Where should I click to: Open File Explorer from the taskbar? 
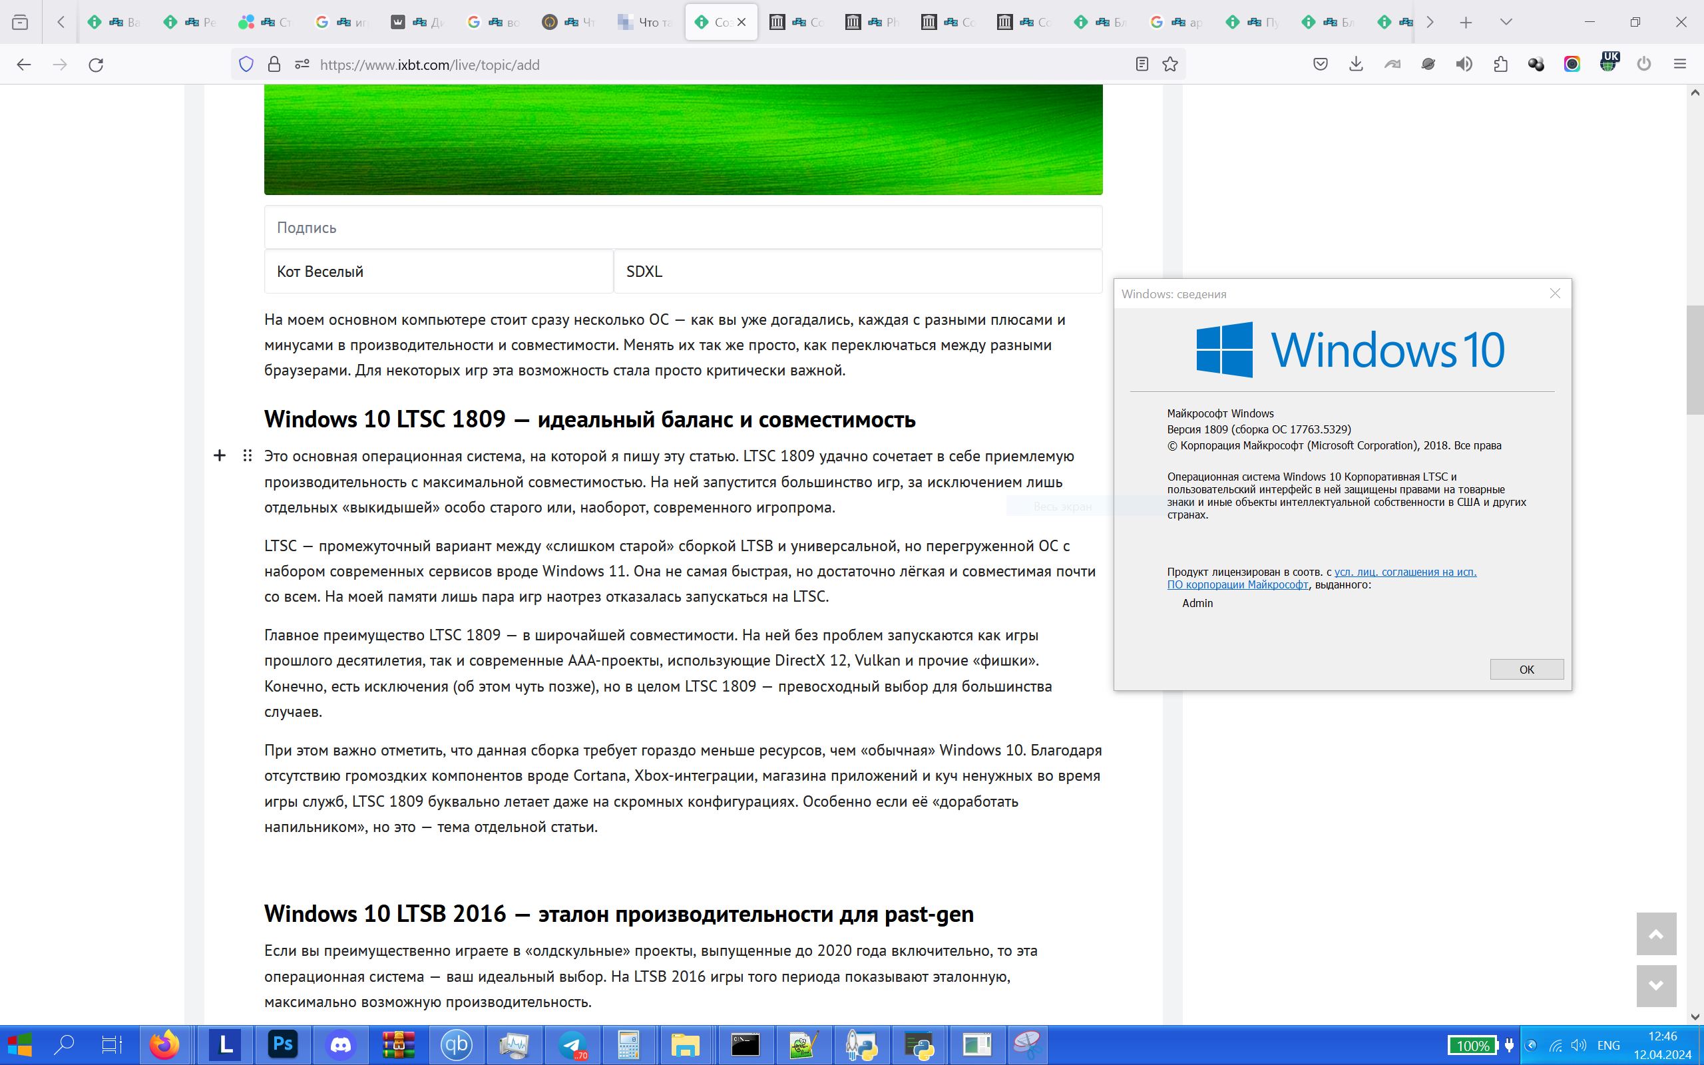pyautogui.click(x=686, y=1044)
